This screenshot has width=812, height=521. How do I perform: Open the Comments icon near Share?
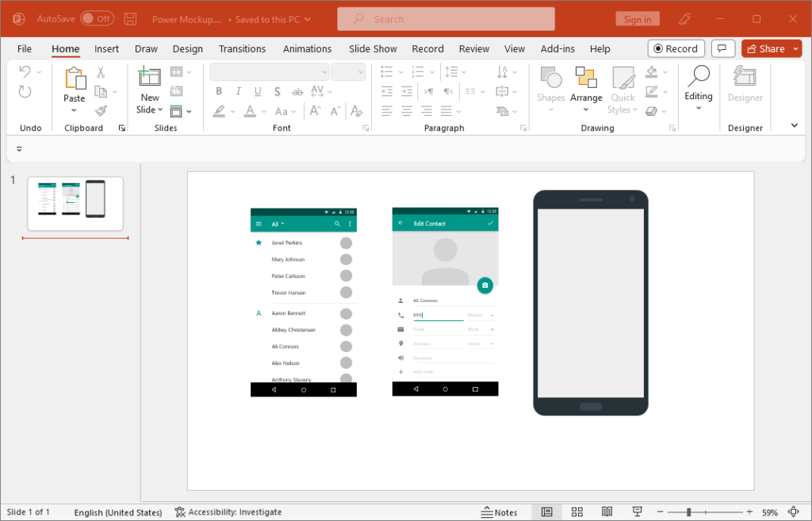pyautogui.click(x=722, y=48)
